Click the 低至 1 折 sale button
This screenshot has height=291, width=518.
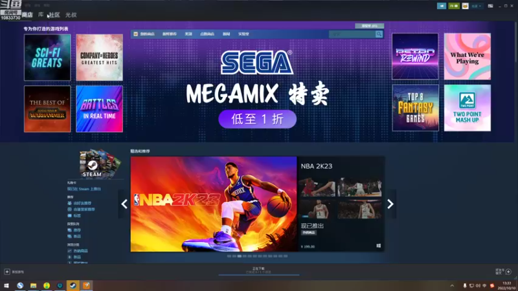click(x=257, y=119)
